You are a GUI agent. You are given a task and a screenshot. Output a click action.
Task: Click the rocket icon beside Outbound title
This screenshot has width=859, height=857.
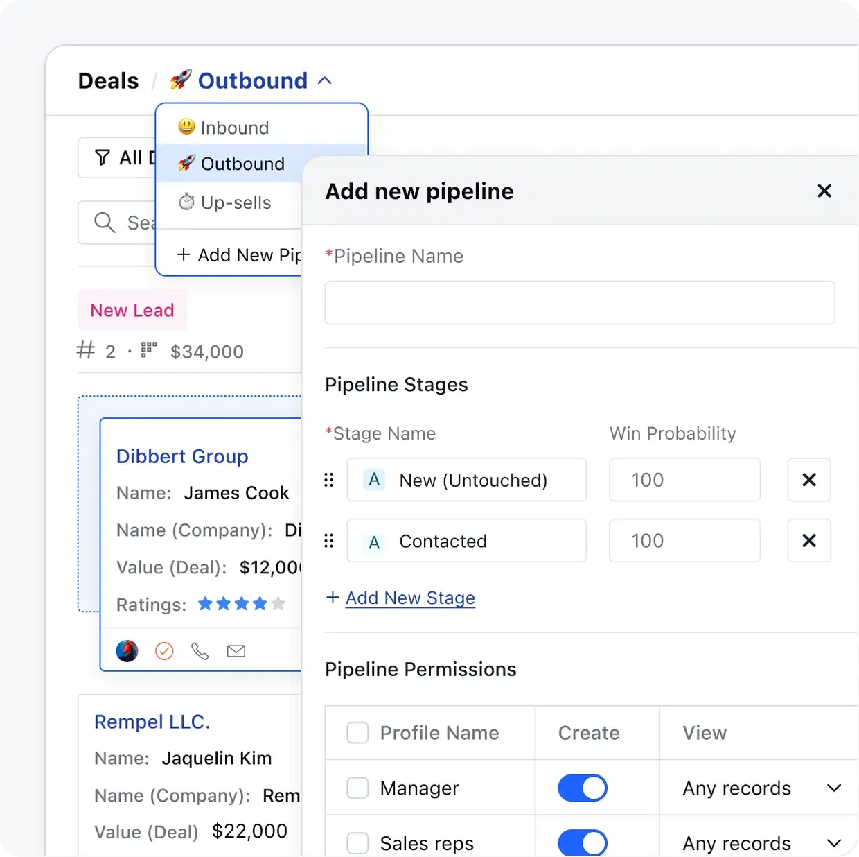point(180,80)
